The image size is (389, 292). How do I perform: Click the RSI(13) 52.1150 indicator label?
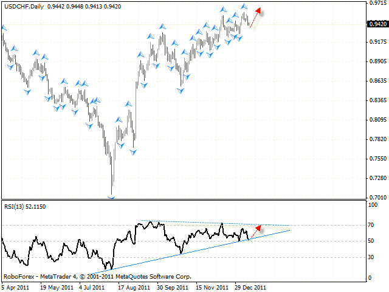click(24, 206)
